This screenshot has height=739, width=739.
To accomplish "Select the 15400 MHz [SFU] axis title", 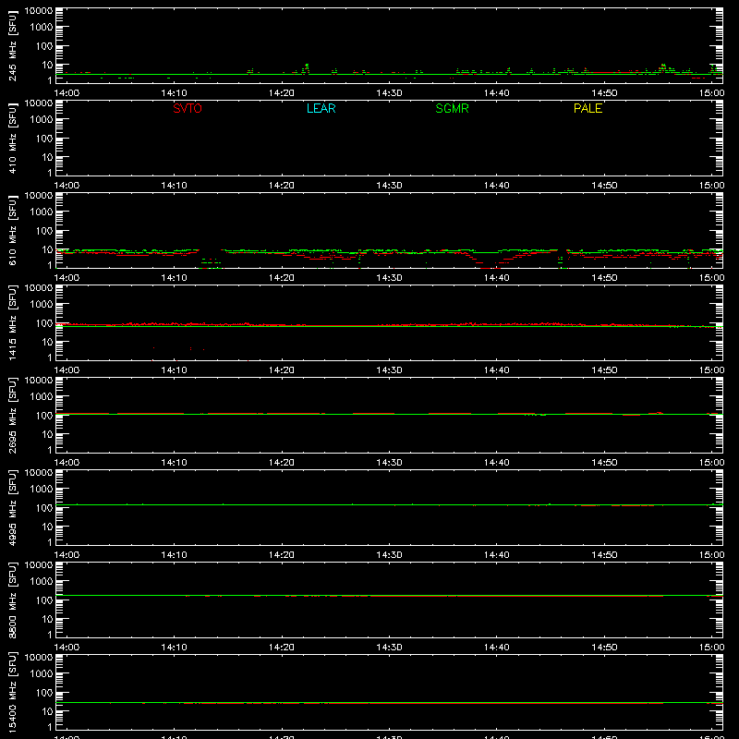I will (13, 692).
